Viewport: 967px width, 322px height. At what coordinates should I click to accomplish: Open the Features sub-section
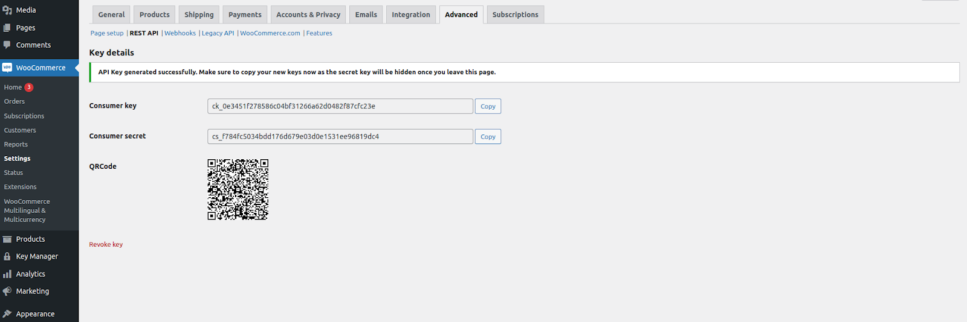[319, 33]
